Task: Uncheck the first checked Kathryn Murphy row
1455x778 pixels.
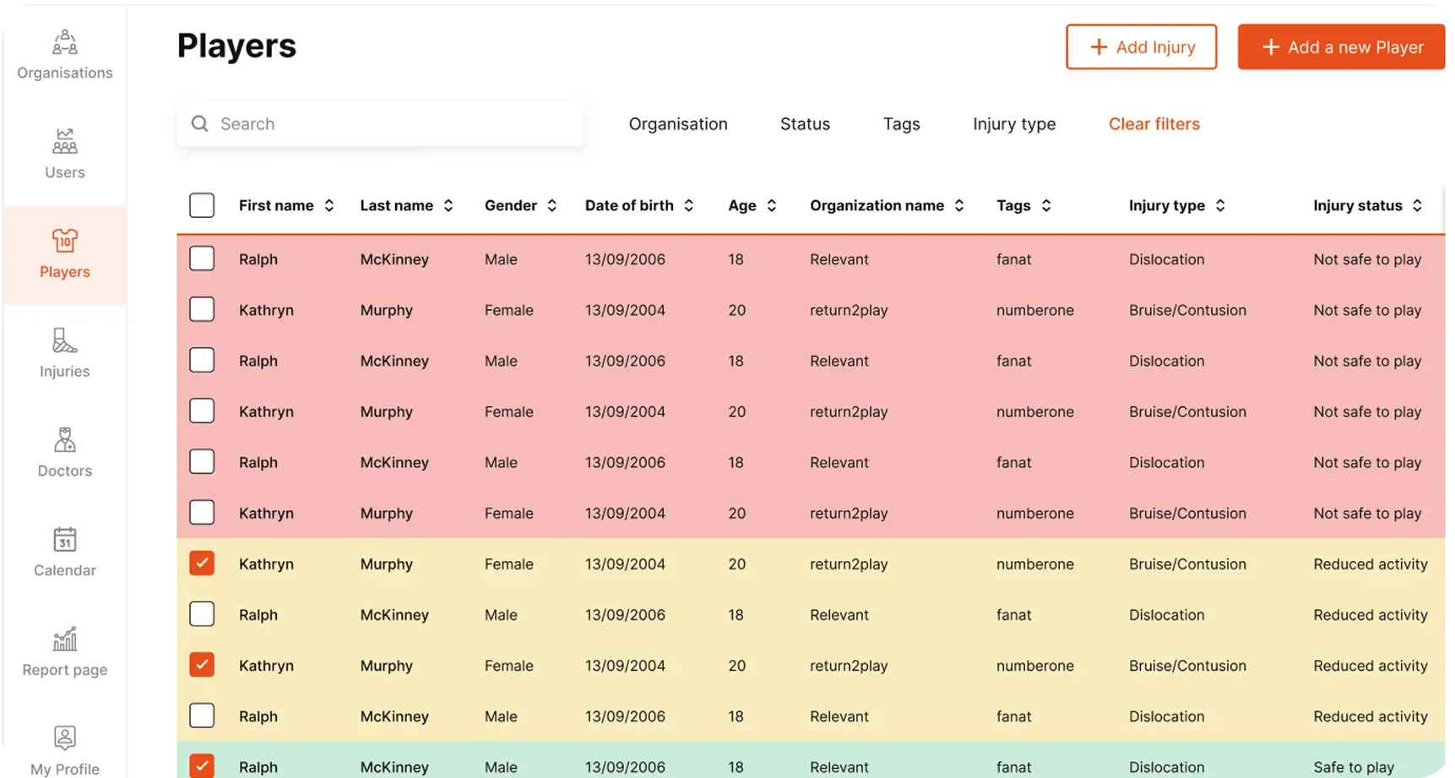Action: coord(202,563)
